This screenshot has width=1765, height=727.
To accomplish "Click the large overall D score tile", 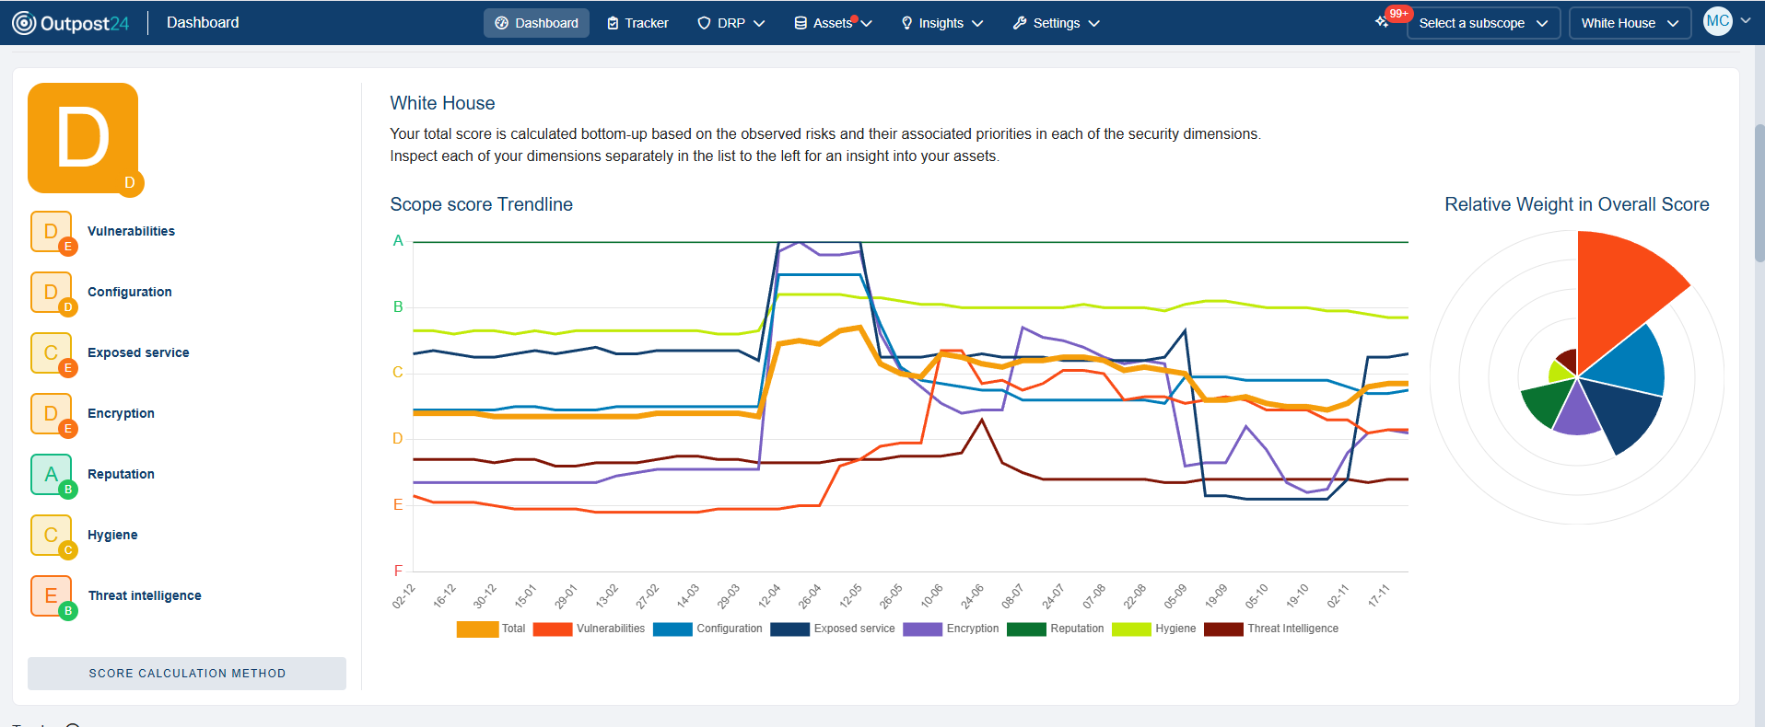I will click(83, 138).
